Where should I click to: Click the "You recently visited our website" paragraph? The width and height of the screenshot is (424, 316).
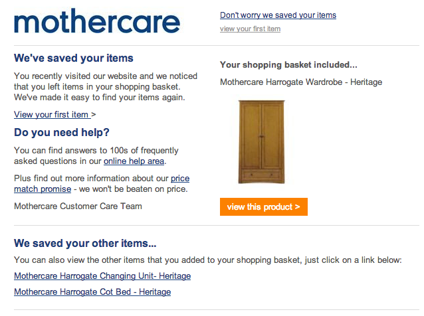click(106, 87)
